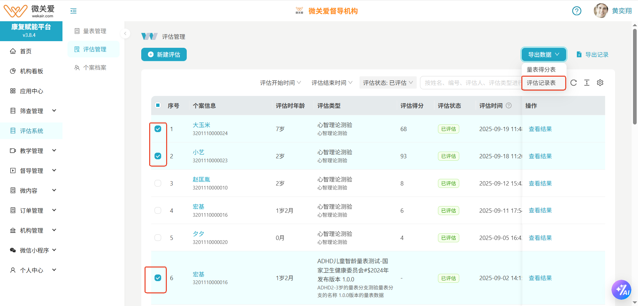
Task: Open the 评估开始时间 dropdown filter
Action: coord(280,83)
